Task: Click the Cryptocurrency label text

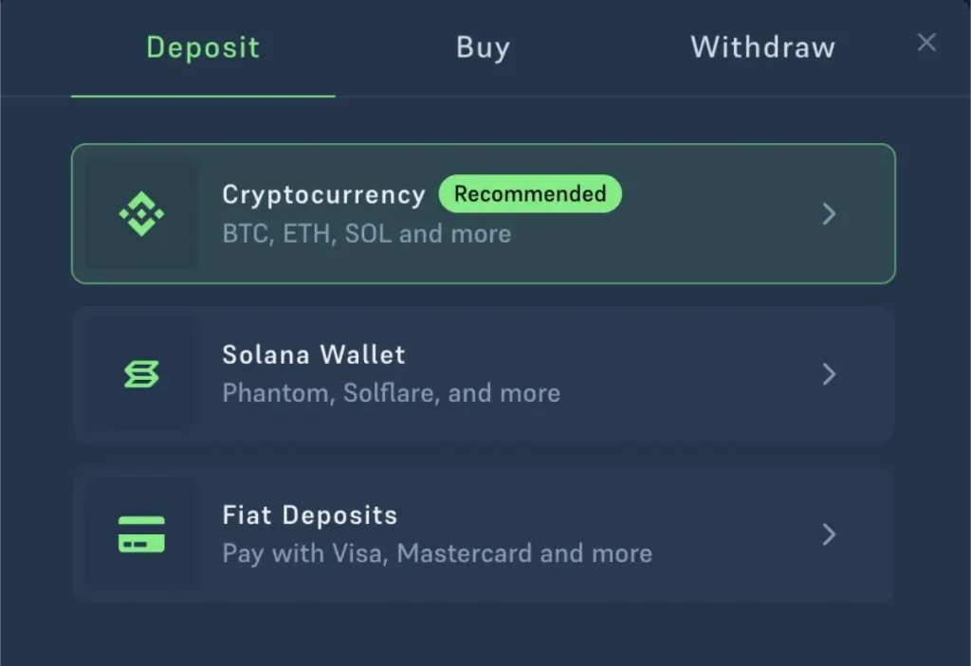Action: point(323,194)
